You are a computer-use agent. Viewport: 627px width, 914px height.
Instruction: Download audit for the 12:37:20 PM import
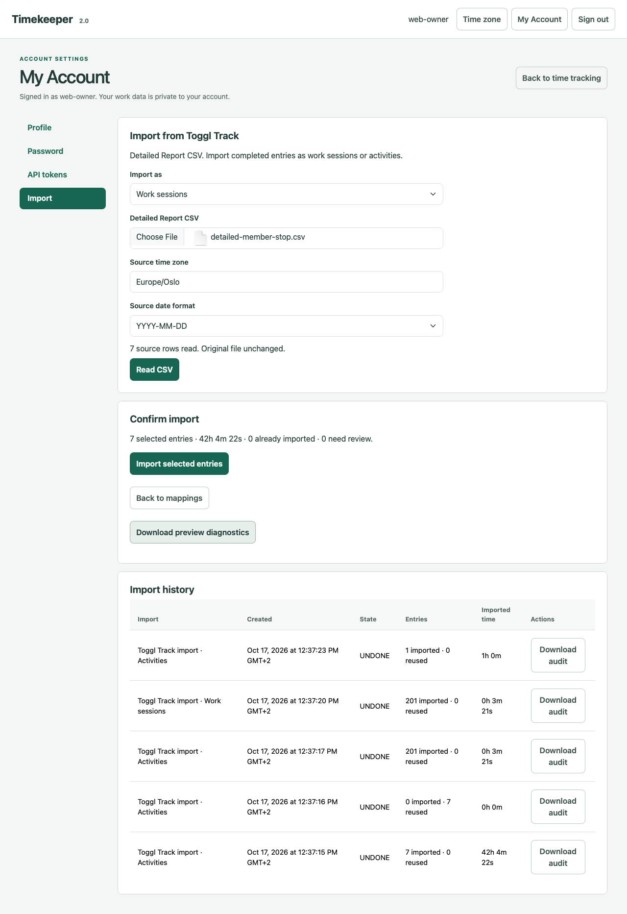click(558, 706)
